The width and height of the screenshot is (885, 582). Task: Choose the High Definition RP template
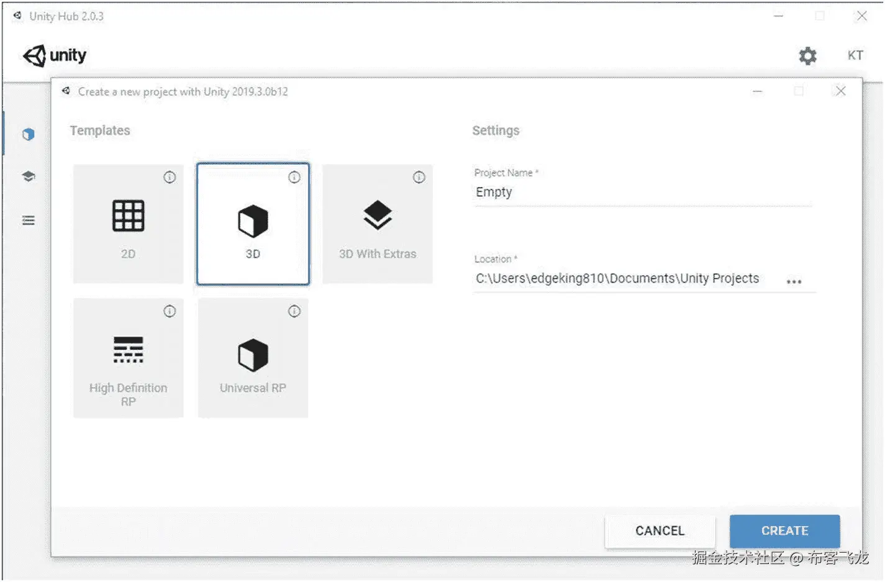coord(129,358)
